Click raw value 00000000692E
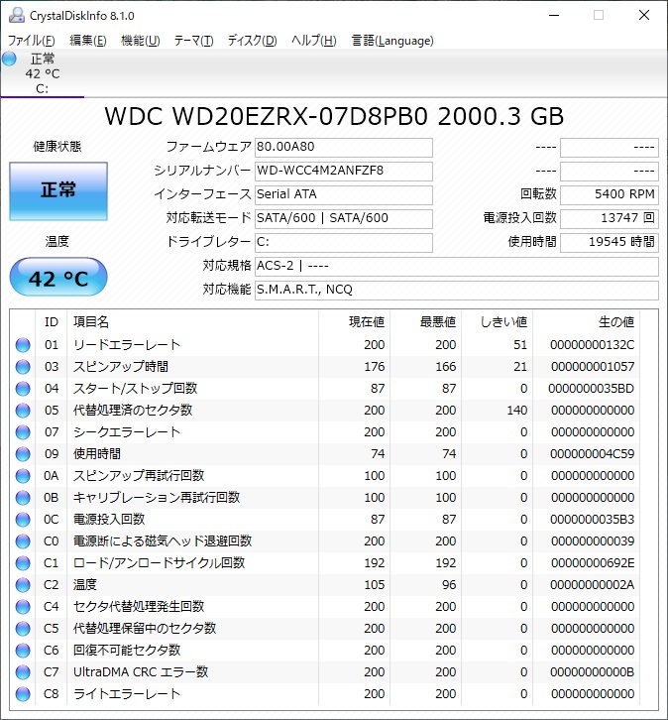Viewport: 668px width, 720px height. pyautogui.click(x=593, y=563)
